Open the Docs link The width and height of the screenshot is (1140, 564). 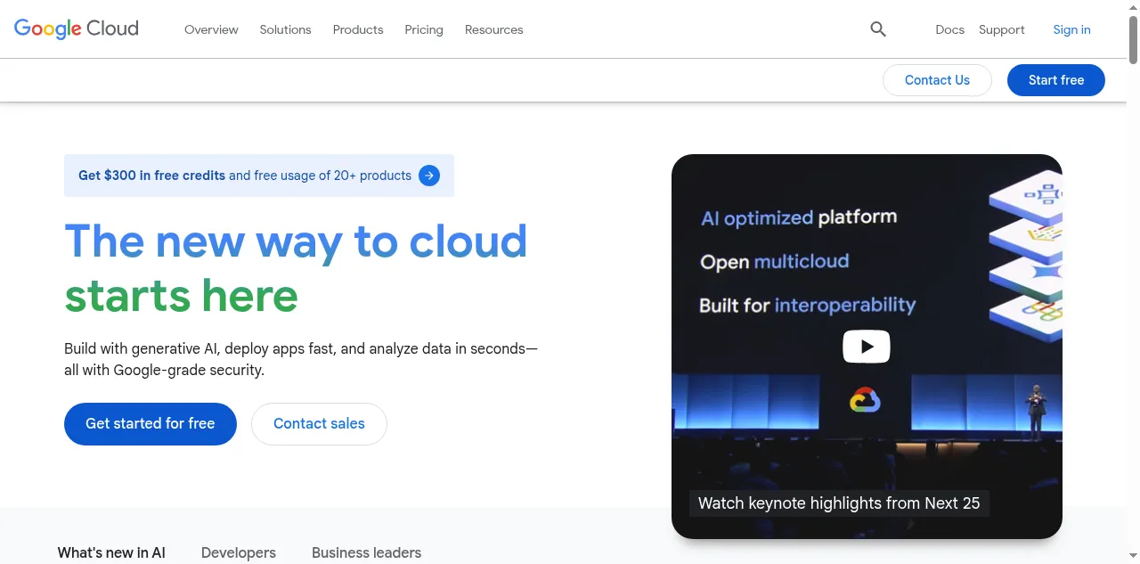(x=949, y=29)
